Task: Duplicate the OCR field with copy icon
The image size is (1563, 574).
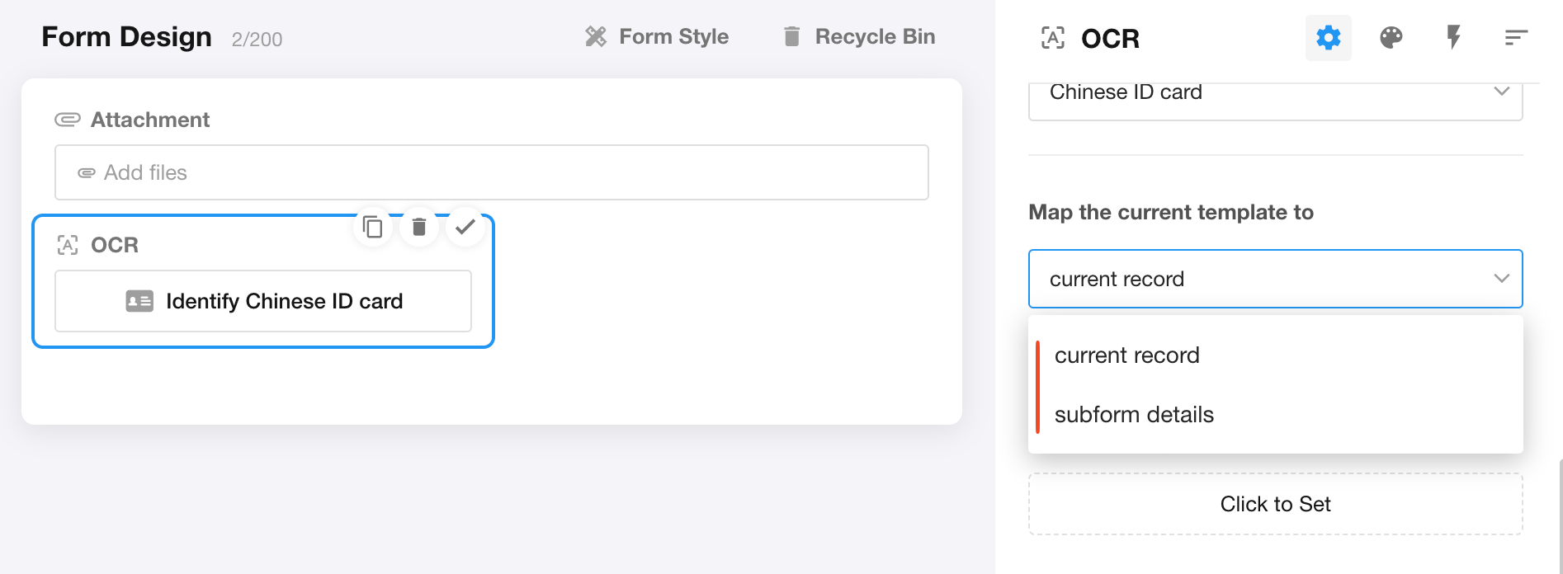Action: click(x=373, y=227)
